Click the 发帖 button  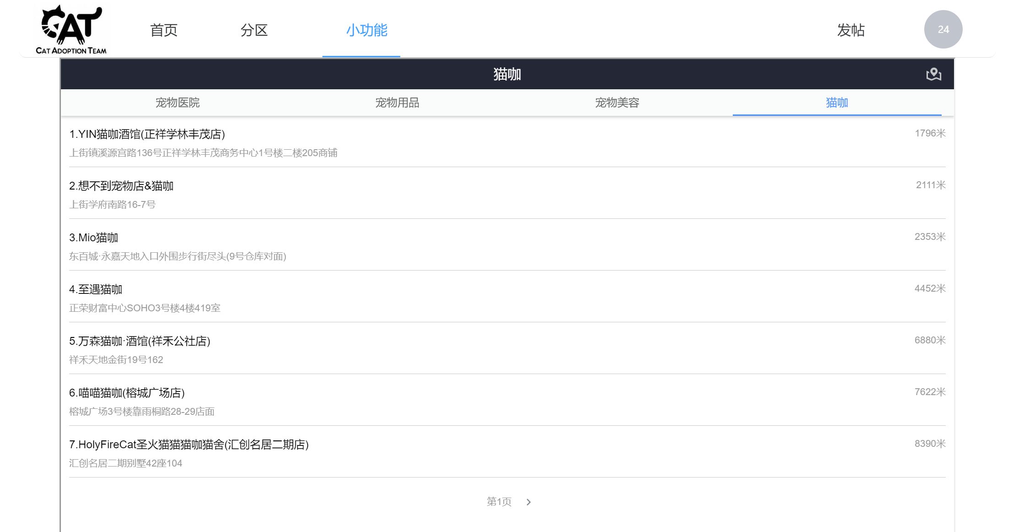(850, 30)
